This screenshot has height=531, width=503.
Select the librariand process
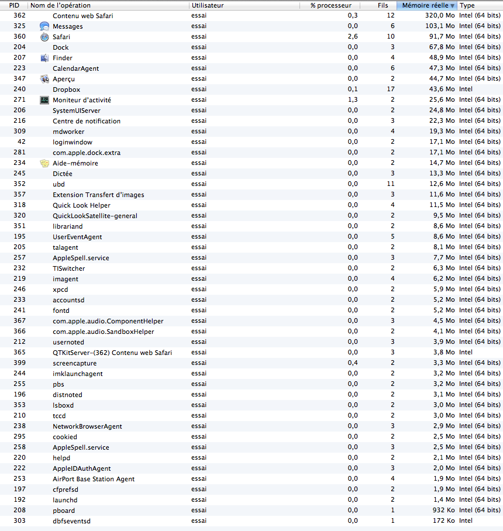click(251, 226)
